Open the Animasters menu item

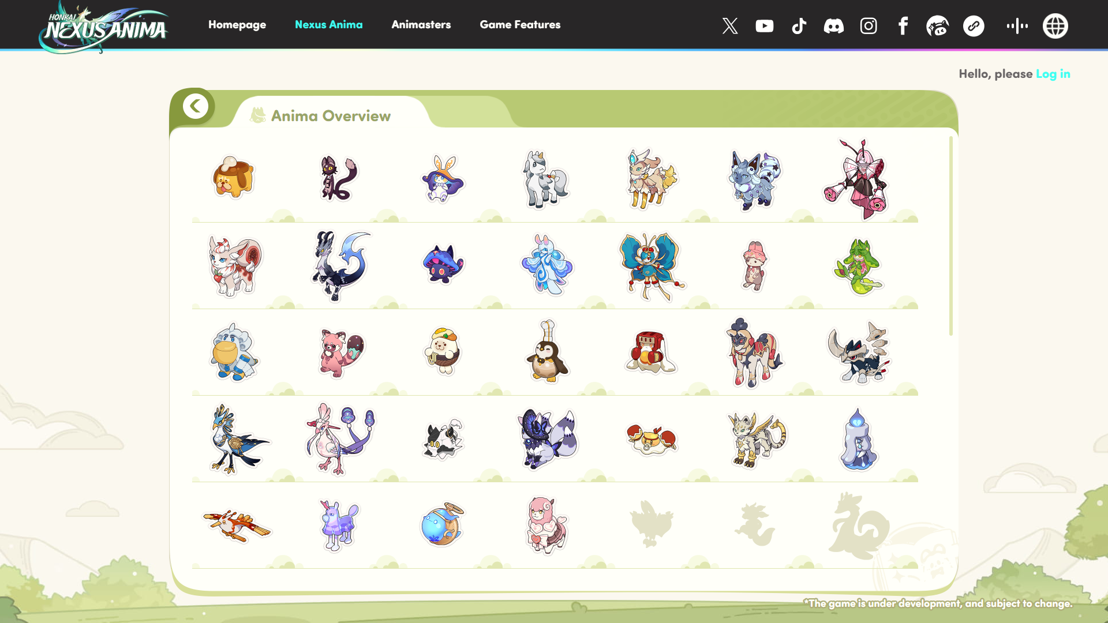[x=421, y=25]
